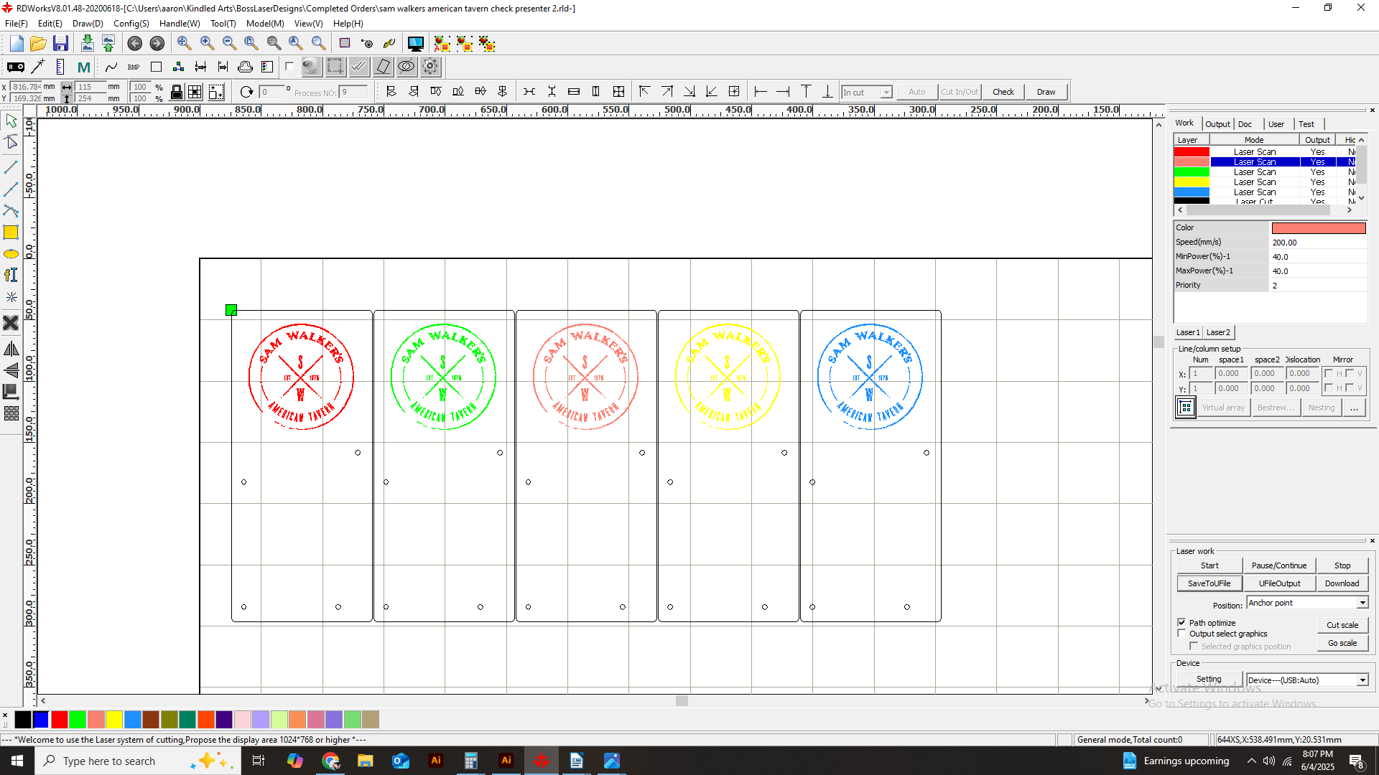Toggle the Y row Mirror V checkbox
Viewport: 1379px width, 775px height.
click(1350, 388)
